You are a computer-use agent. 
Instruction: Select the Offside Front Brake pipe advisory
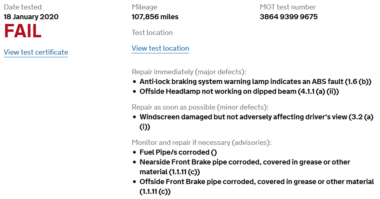257,186
